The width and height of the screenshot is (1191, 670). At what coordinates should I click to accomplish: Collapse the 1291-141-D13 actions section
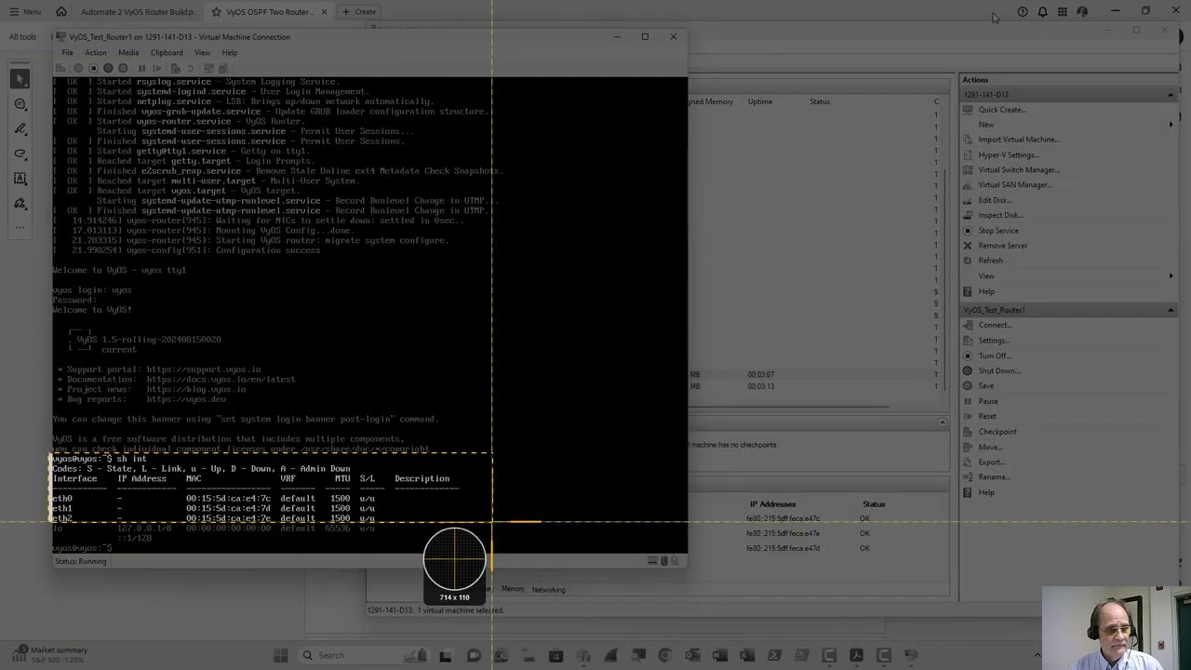click(x=1171, y=94)
